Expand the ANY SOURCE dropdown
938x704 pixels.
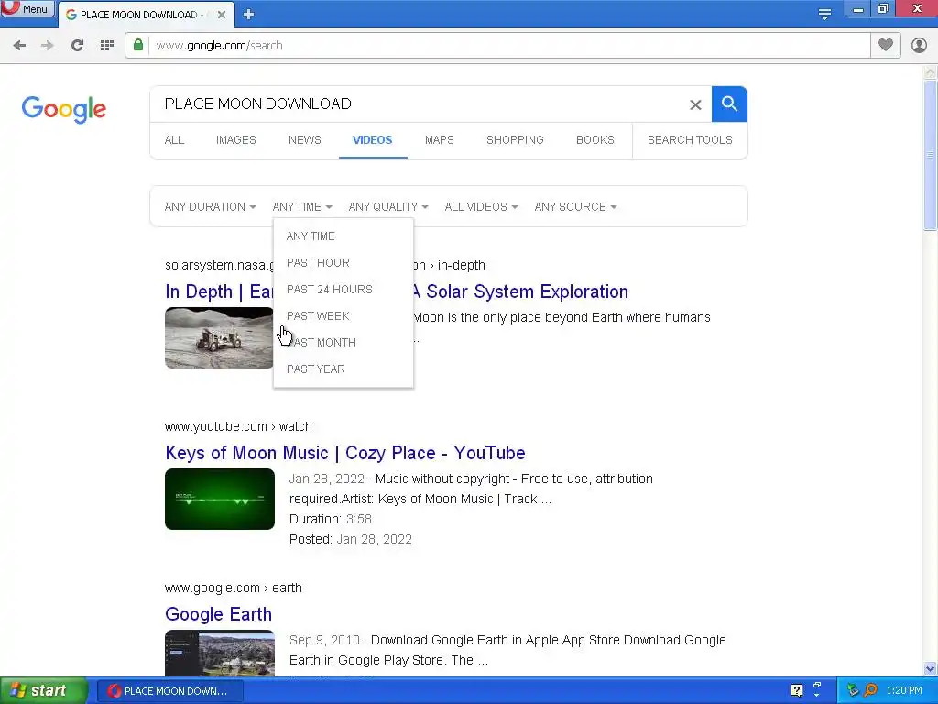click(x=575, y=207)
